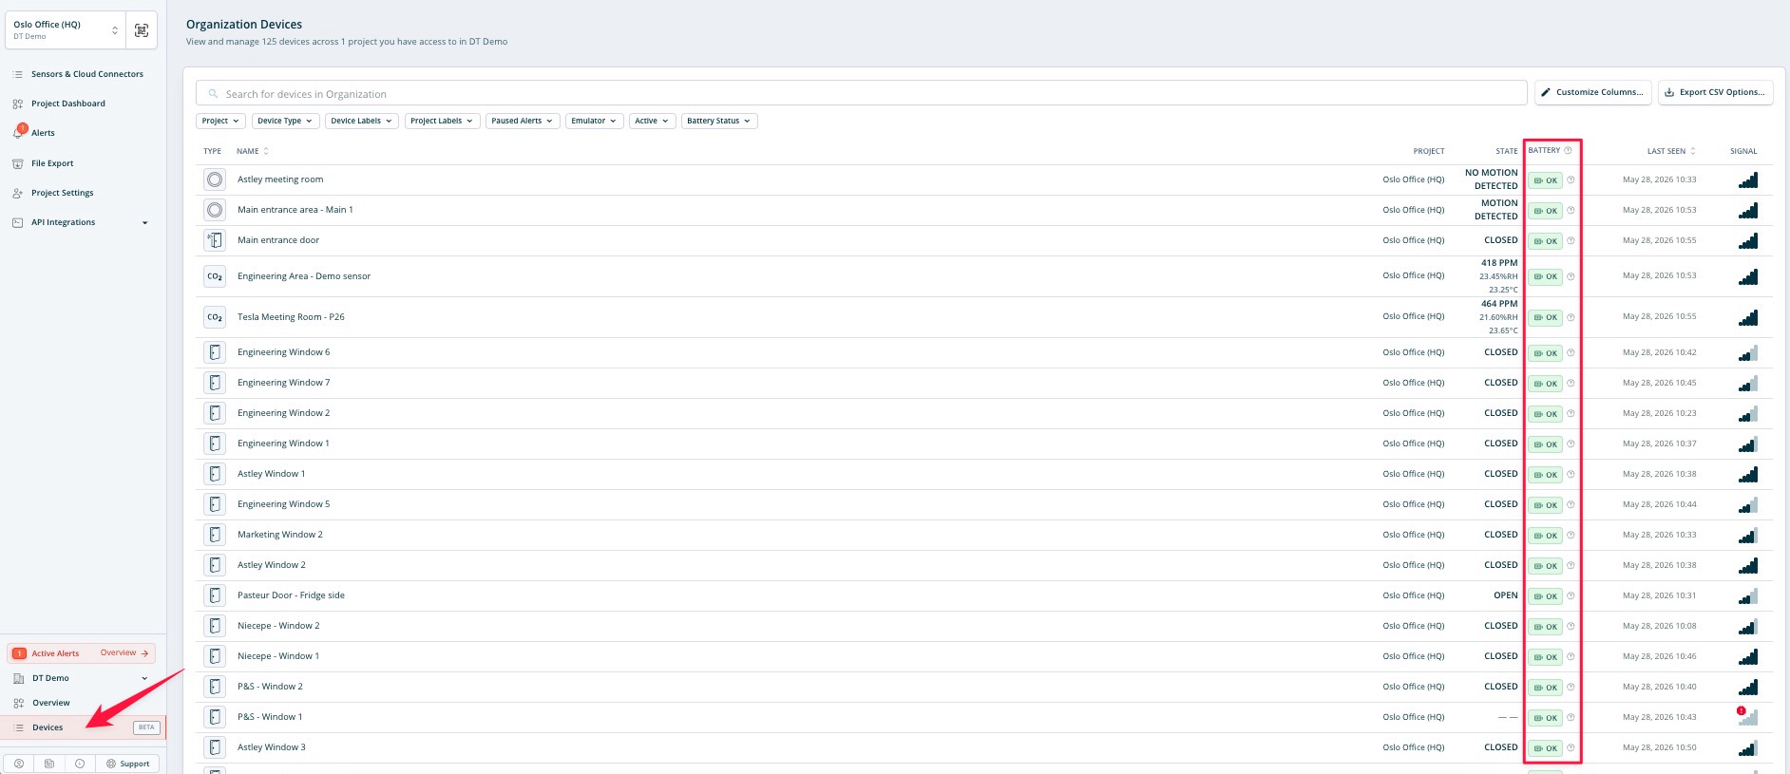Click the motion sensor icon for Astley meeting room
This screenshot has width=1790, height=774.
tap(215, 179)
